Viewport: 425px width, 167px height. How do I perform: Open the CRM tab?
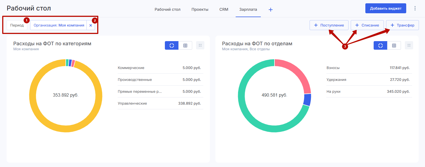tap(224, 9)
